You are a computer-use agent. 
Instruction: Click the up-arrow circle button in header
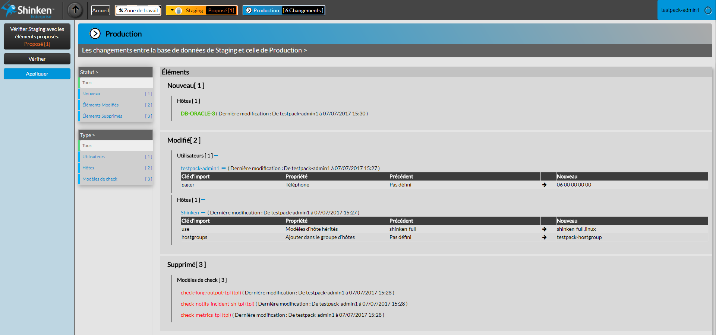75,10
